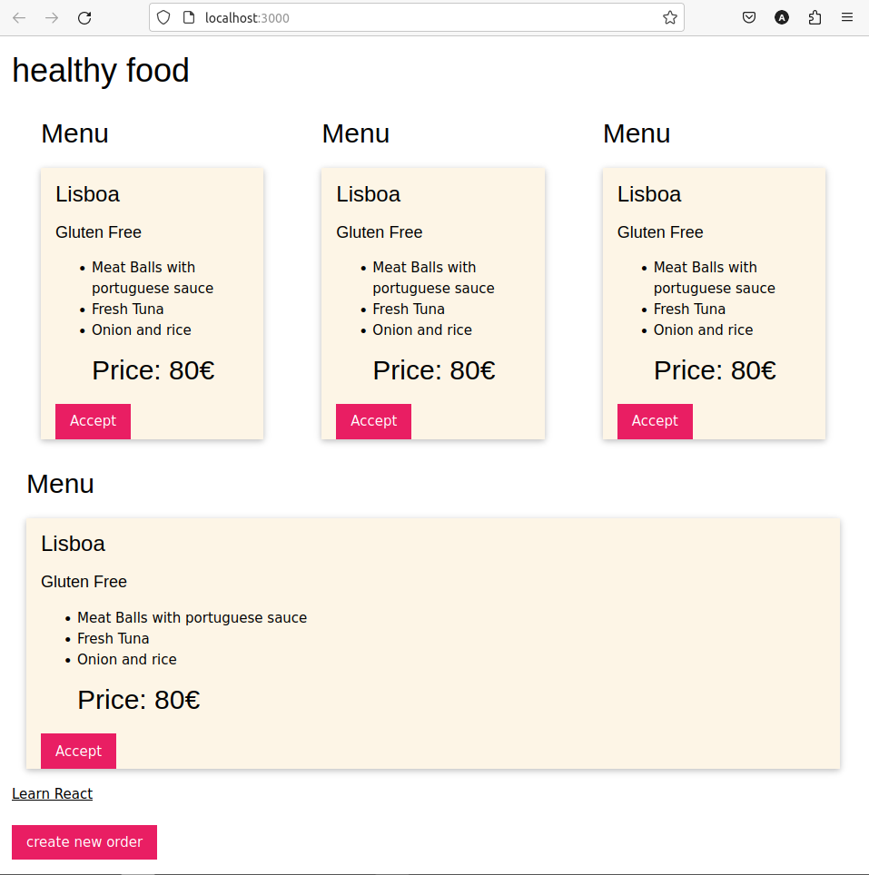Click the localhost:3000 address bar
The width and height of the screenshot is (869, 875).
pos(416,18)
